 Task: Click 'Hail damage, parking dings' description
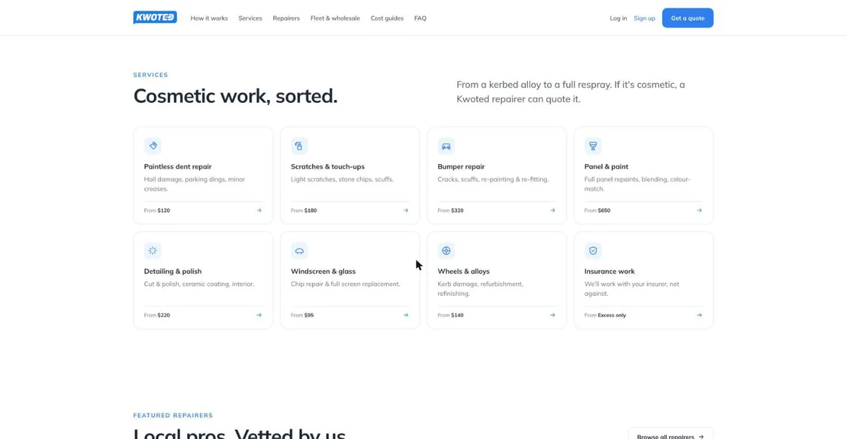pos(195,184)
